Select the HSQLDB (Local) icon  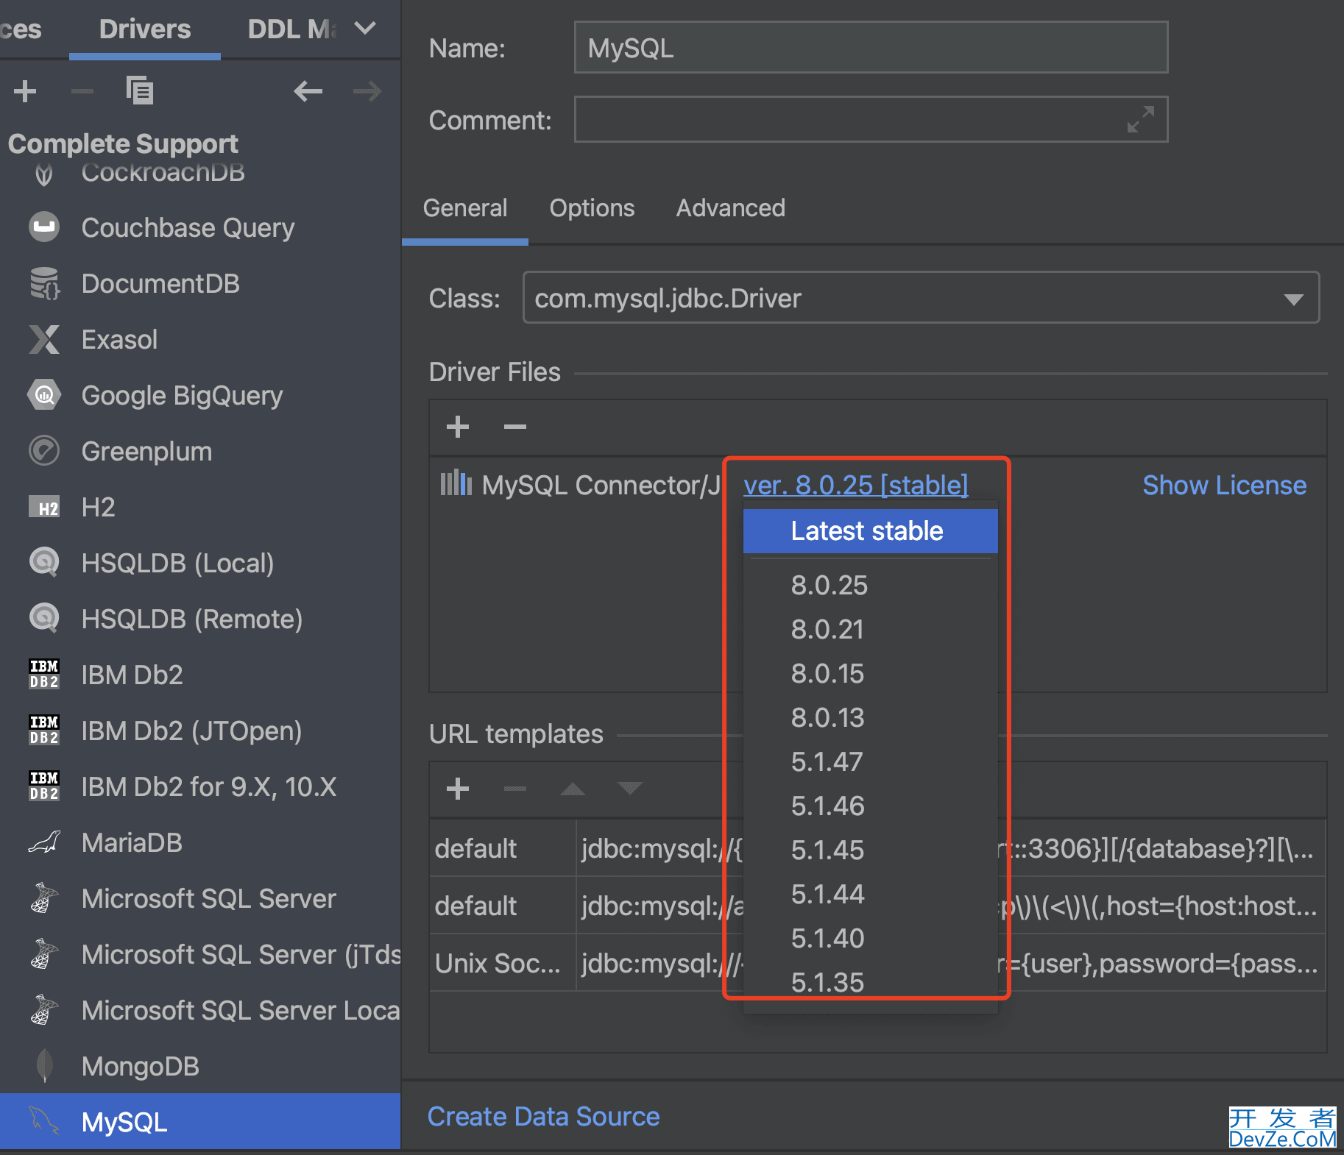click(x=44, y=563)
